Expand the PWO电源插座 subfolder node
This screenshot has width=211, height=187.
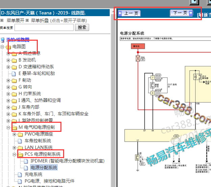click(x=14, y=134)
